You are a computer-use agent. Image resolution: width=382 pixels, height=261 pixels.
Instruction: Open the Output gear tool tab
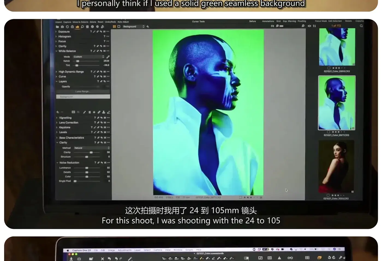coord(97,27)
